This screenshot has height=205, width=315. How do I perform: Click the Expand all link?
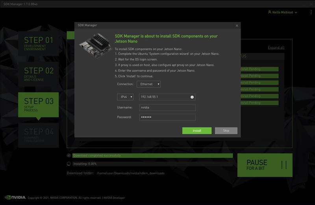[276, 48]
